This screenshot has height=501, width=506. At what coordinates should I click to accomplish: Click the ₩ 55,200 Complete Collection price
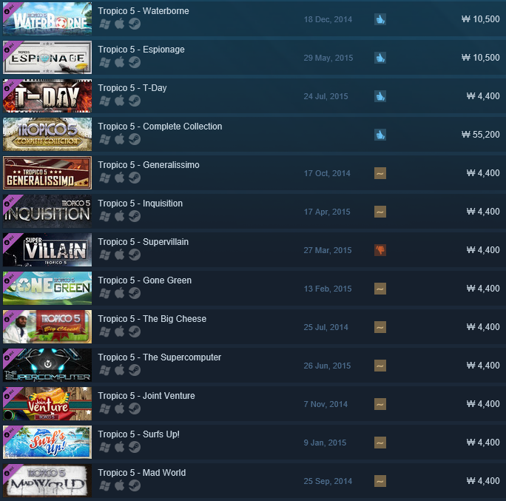pos(481,135)
